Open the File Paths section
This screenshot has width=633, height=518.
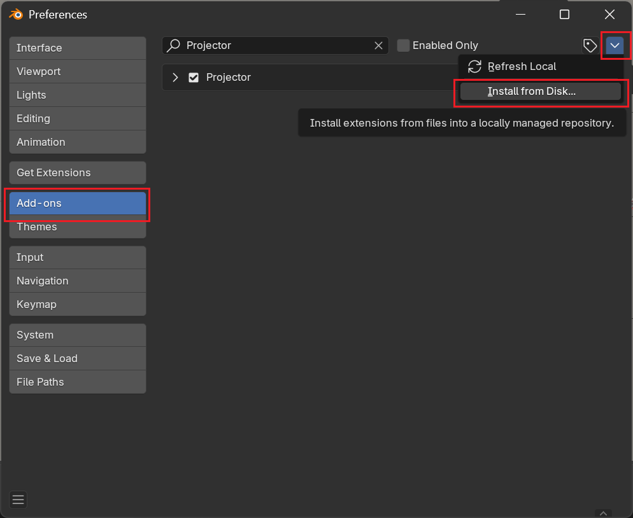pyautogui.click(x=78, y=382)
